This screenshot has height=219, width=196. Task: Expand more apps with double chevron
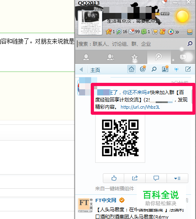177,32
